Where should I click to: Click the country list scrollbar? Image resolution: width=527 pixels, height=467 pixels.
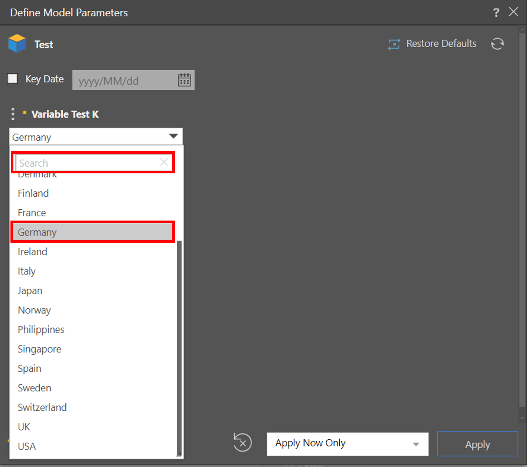click(179, 347)
